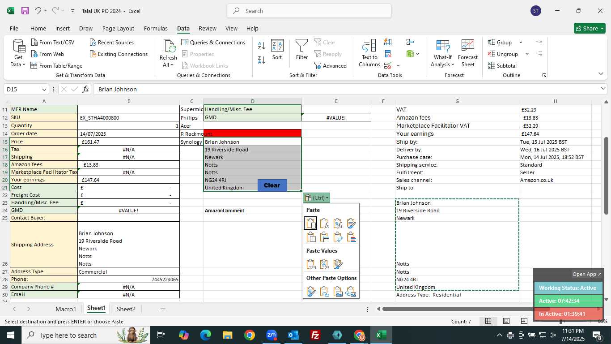
Task: Click the Insert Function fx icon
Action: point(85,89)
